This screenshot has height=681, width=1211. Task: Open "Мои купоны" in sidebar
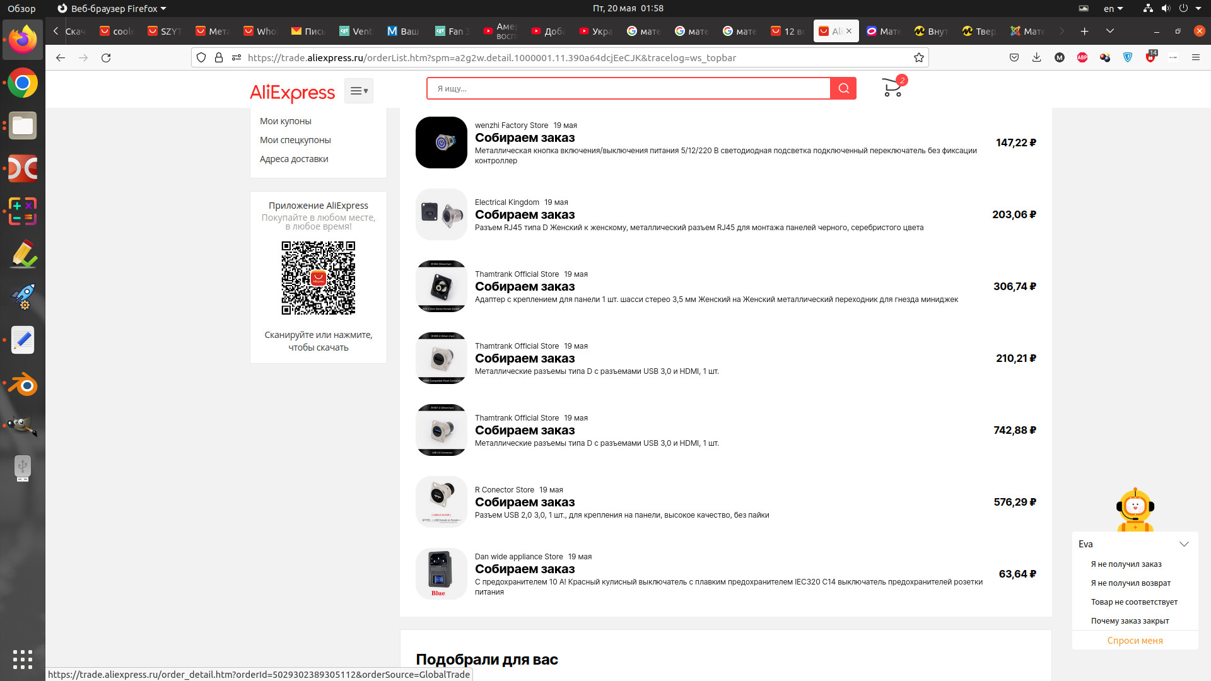point(286,121)
